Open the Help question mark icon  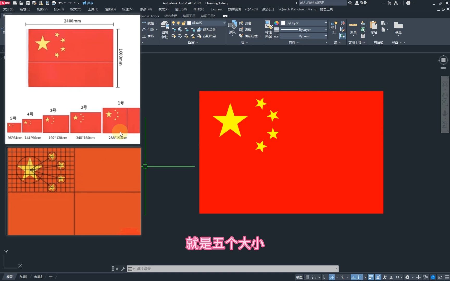pyautogui.click(x=408, y=3)
